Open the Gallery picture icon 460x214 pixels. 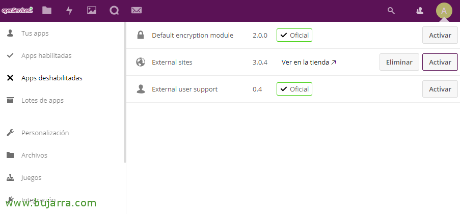coord(92,11)
